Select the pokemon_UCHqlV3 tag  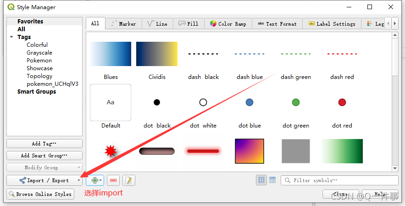pyautogui.click(x=52, y=84)
